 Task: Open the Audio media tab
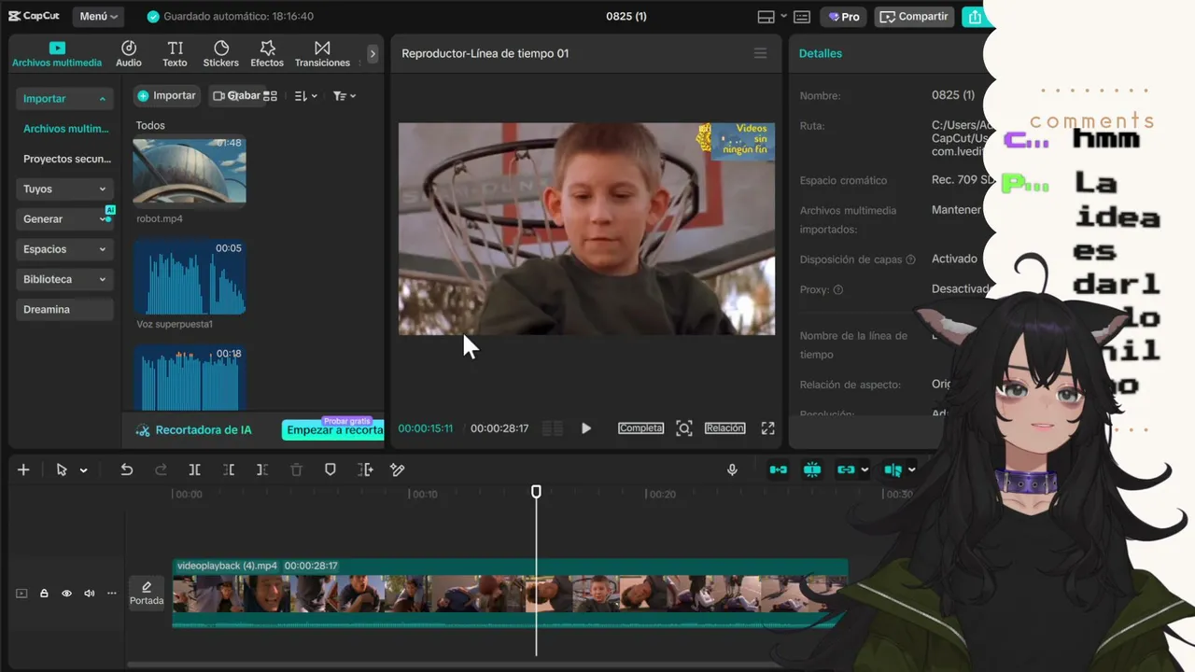(x=129, y=54)
